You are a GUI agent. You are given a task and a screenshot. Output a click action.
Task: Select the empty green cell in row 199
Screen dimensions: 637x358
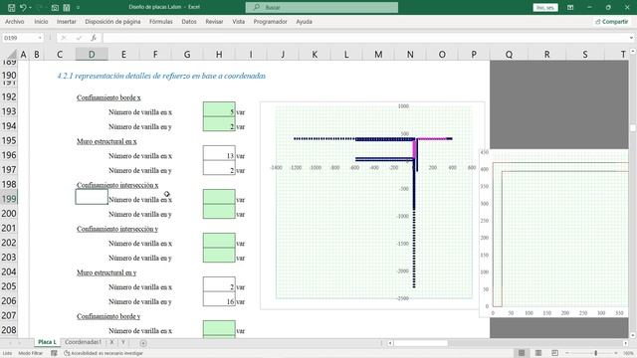[219, 197]
